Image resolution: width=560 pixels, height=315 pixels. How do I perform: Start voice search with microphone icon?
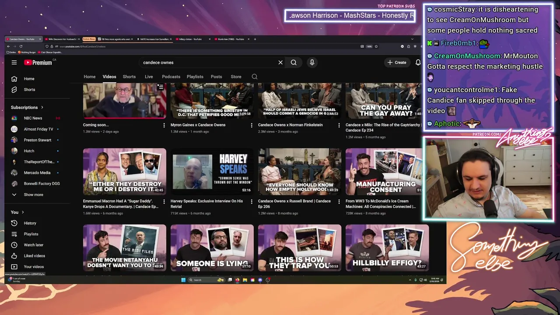click(x=312, y=63)
